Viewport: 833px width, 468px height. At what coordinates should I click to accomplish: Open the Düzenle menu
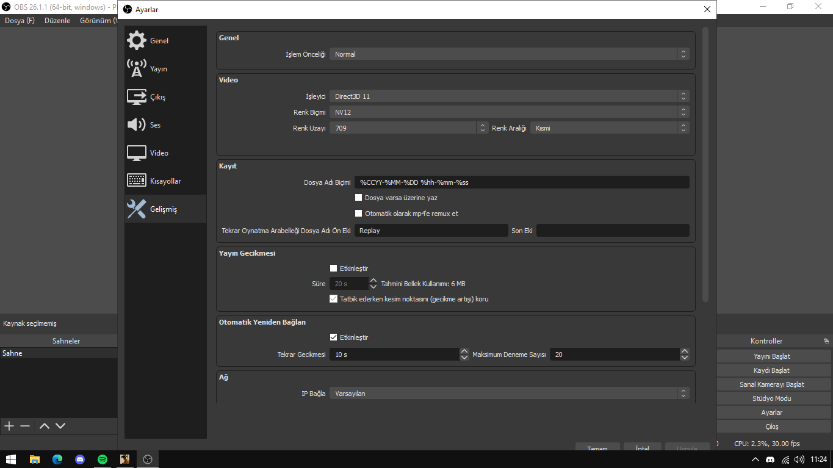pyautogui.click(x=57, y=21)
